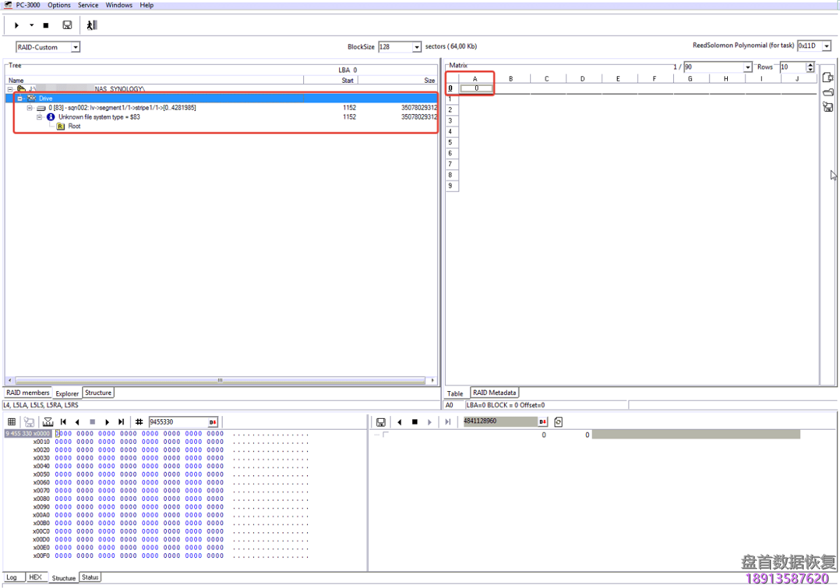Screen dimensions: 840x588
Task: Jump to the last sector in the hex viewer
Action: pyautogui.click(x=121, y=422)
